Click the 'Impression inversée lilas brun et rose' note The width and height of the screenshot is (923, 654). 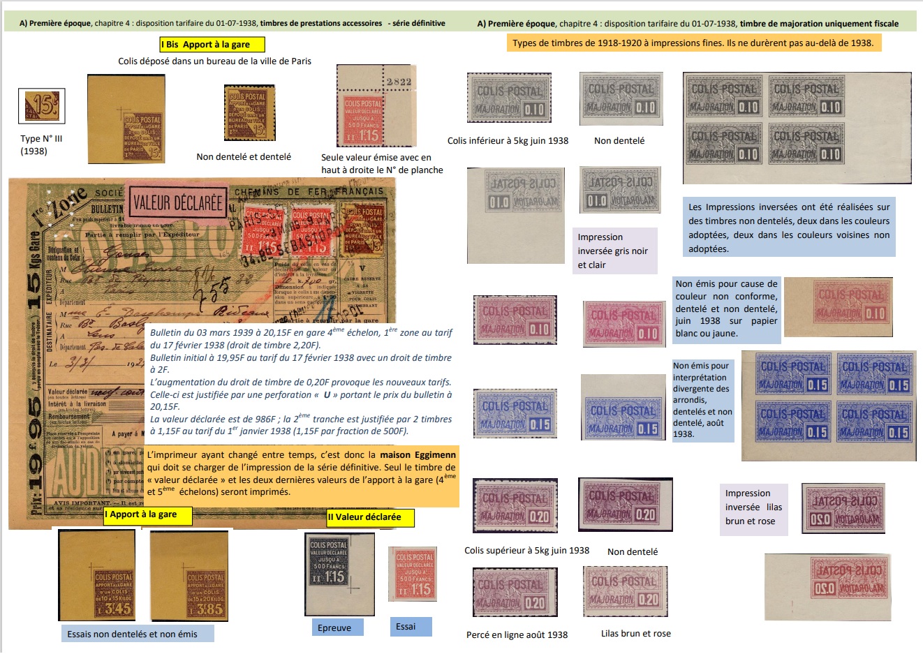[x=753, y=507]
